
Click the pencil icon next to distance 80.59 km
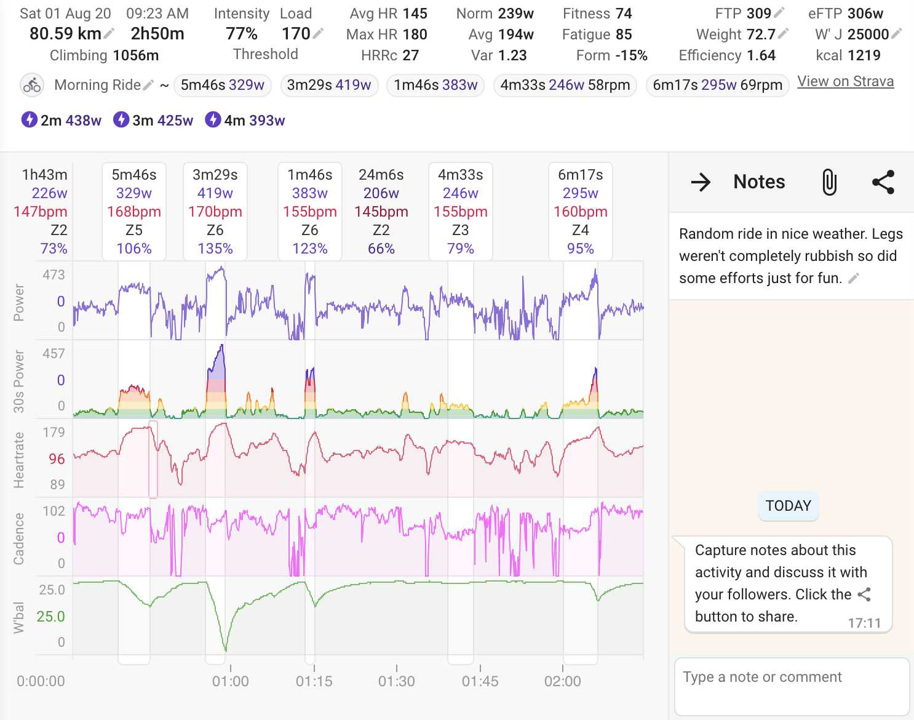(x=109, y=33)
